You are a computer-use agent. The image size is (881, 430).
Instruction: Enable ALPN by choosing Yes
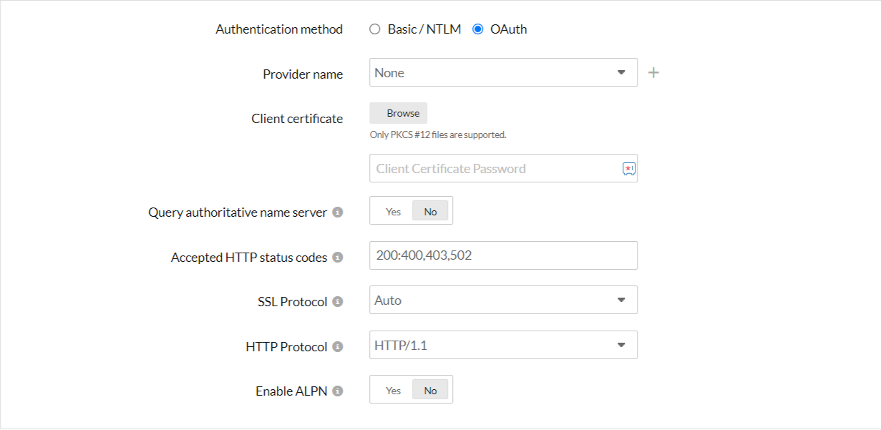pyautogui.click(x=393, y=391)
